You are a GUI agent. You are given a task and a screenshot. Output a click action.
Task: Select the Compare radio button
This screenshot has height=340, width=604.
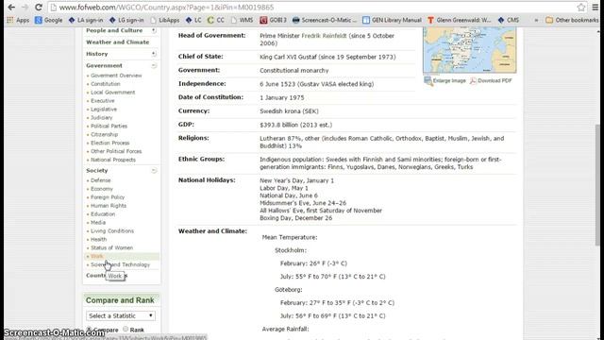point(89,330)
